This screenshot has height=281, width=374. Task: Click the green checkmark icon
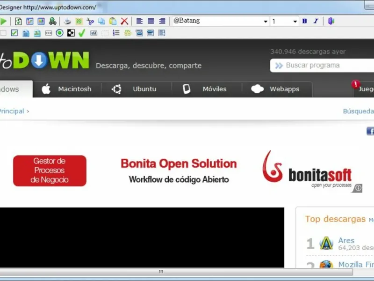(x=82, y=33)
